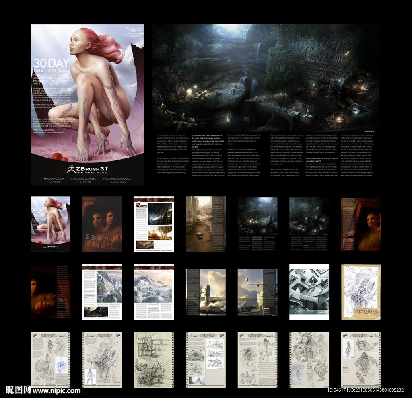Open the PIXOLOGIC.COM/DOCS Documentation link
The height and width of the screenshot is (398, 412).
(x=117, y=180)
